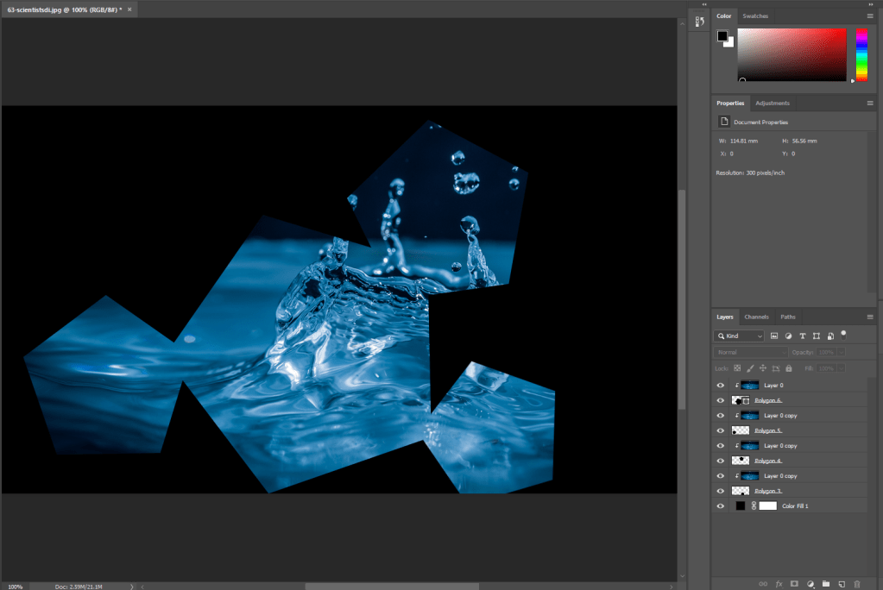
Task: Create a new layer group folder
Action: pos(825,584)
